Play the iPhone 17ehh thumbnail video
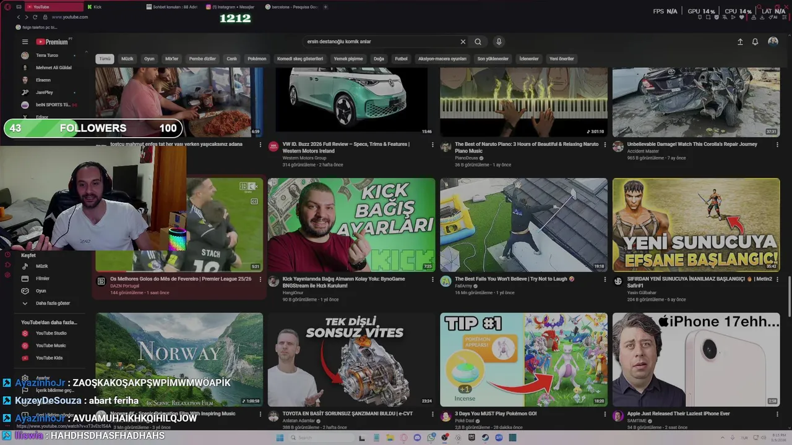The width and height of the screenshot is (792, 445). [x=696, y=360]
